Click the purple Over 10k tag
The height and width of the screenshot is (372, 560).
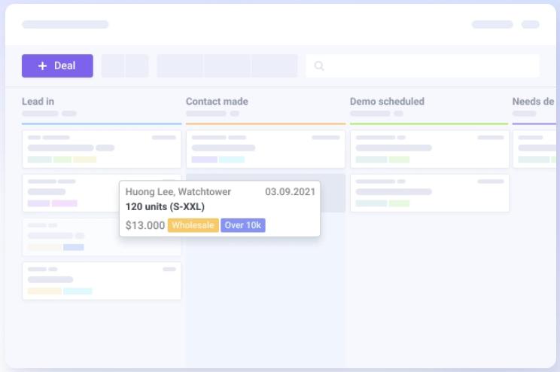tap(243, 225)
